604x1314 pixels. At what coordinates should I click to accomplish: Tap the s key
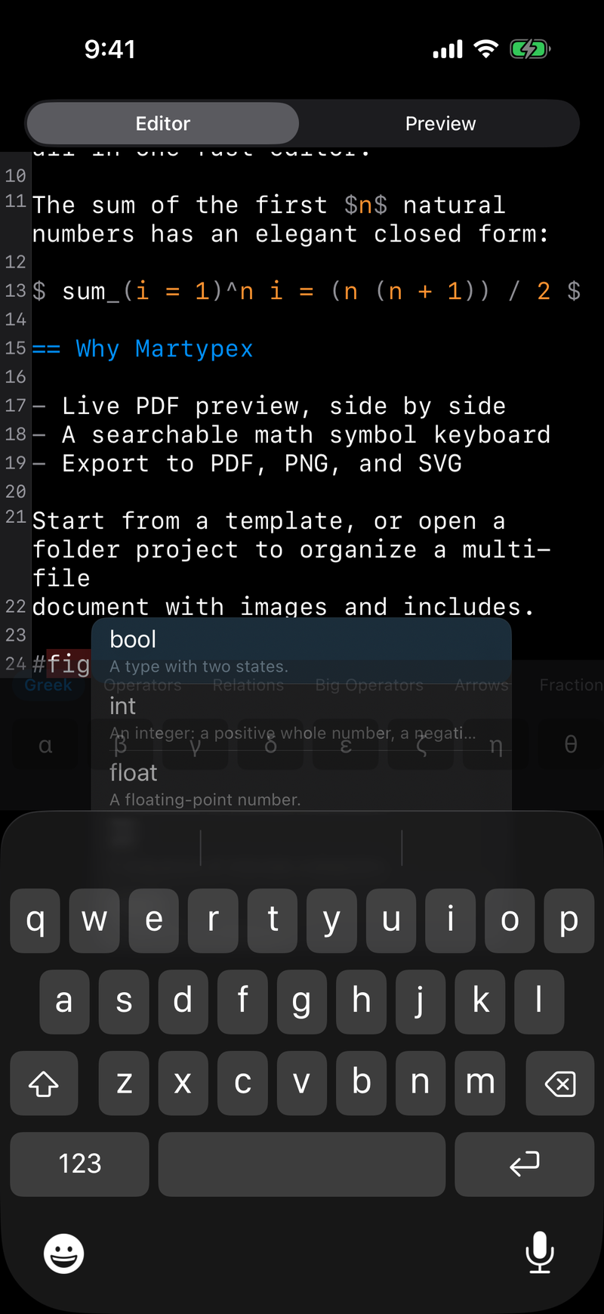124,1002
